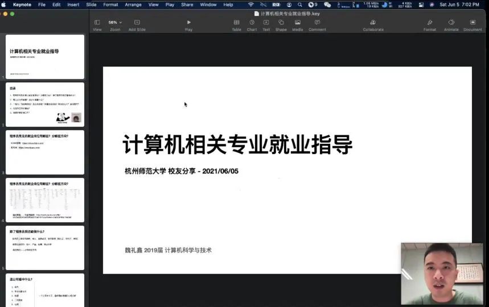Open the Insert menu

tap(73, 5)
